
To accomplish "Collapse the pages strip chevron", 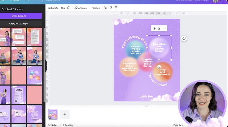I will click(146, 107).
